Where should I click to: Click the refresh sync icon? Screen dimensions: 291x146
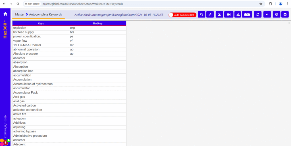coord(257,14)
